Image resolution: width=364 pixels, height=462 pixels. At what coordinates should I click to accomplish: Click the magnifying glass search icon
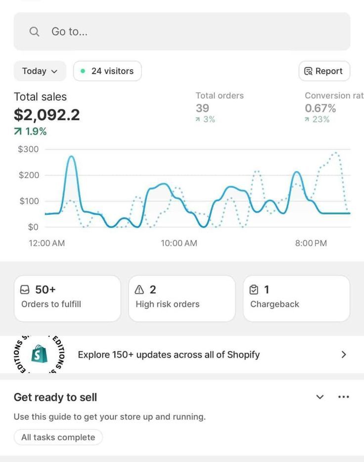tap(34, 31)
